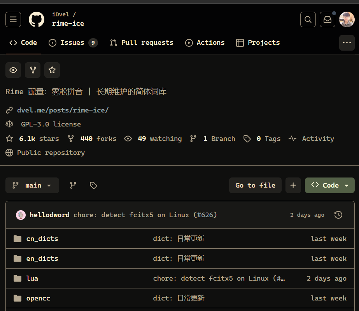Open tags icon beside the branch selector

pyautogui.click(x=93, y=185)
